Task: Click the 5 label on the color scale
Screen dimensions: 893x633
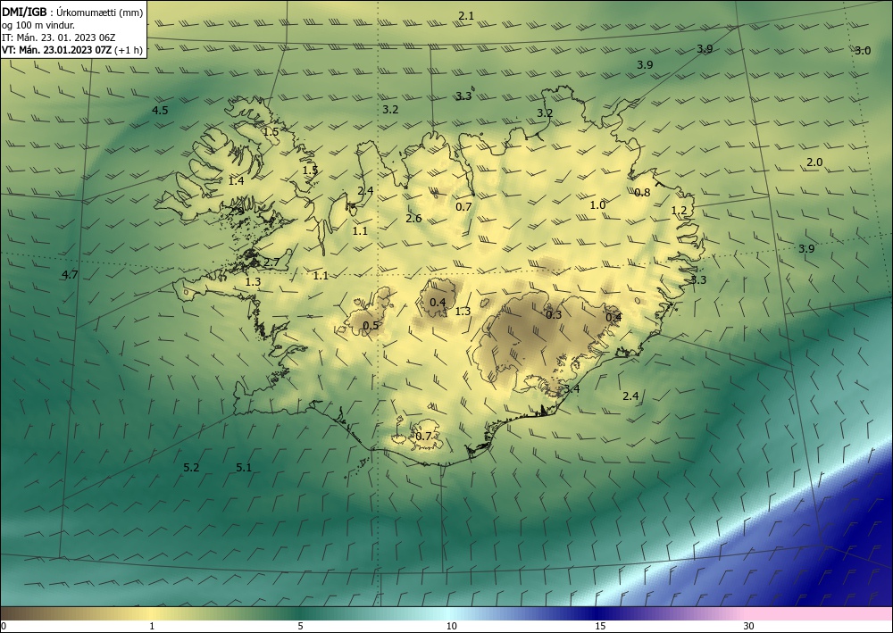Action: 300,626
